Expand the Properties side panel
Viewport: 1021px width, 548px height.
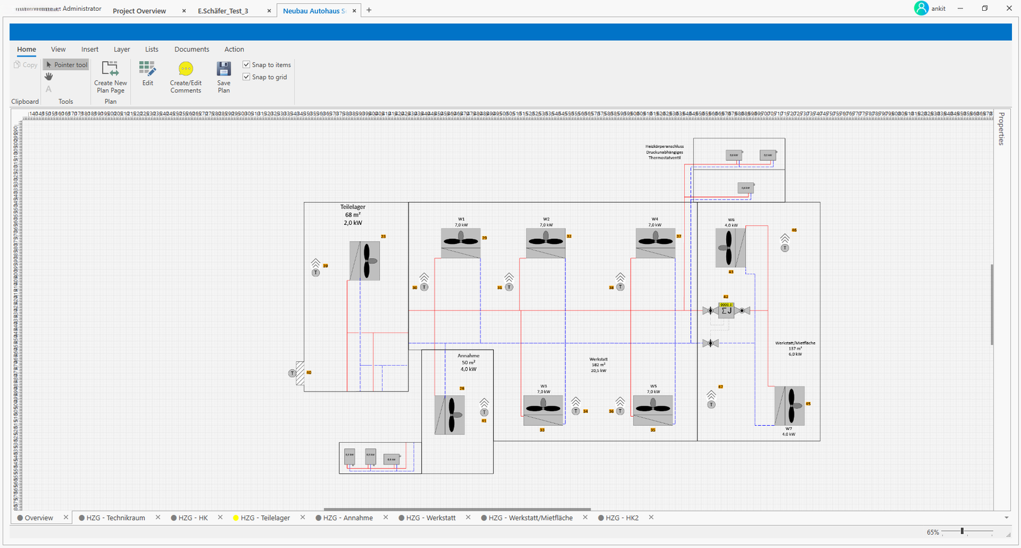[x=1001, y=129]
